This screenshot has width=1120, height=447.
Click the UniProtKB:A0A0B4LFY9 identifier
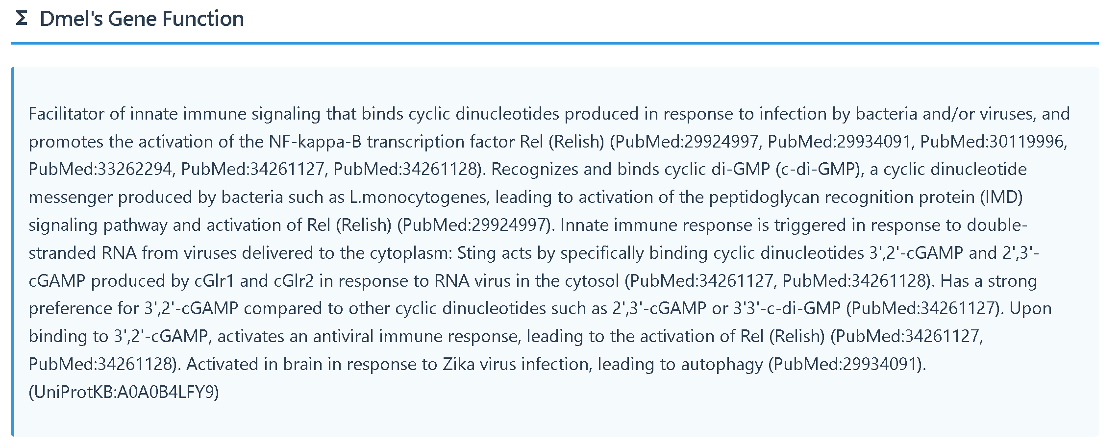point(124,392)
